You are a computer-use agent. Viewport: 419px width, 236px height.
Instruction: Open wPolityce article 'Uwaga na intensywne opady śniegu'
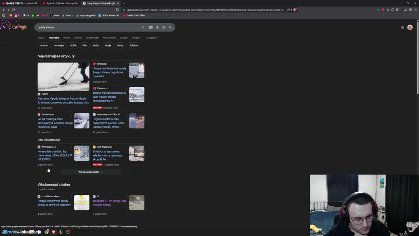click(109, 72)
